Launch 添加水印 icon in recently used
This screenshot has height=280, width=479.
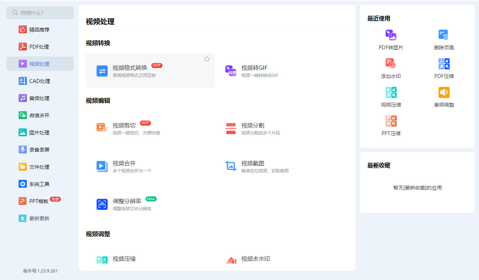click(391, 63)
